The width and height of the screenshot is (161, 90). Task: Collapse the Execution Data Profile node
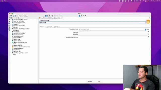pos(11,26)
